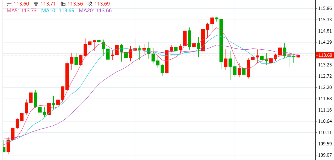Select the 115.33 price axis label
This screenshot has width=334, height=160.
tap(325, 20)
